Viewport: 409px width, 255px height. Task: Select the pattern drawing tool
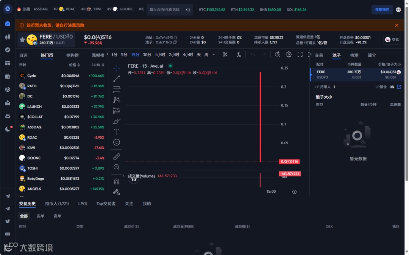(117, 100)
